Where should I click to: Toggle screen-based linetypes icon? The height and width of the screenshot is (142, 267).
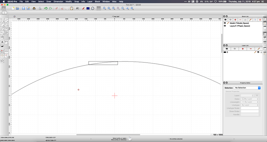click(88, 8)
